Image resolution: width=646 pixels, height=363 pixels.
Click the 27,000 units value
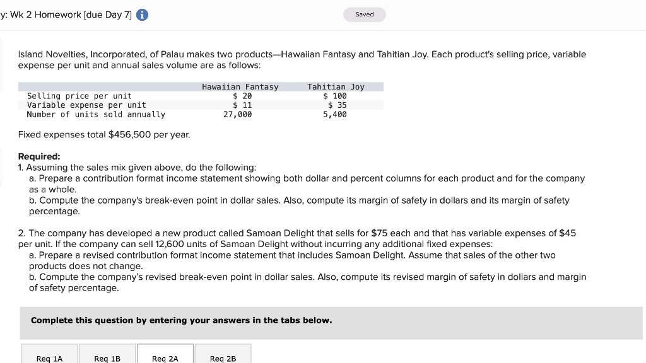(x=238, y=114)
